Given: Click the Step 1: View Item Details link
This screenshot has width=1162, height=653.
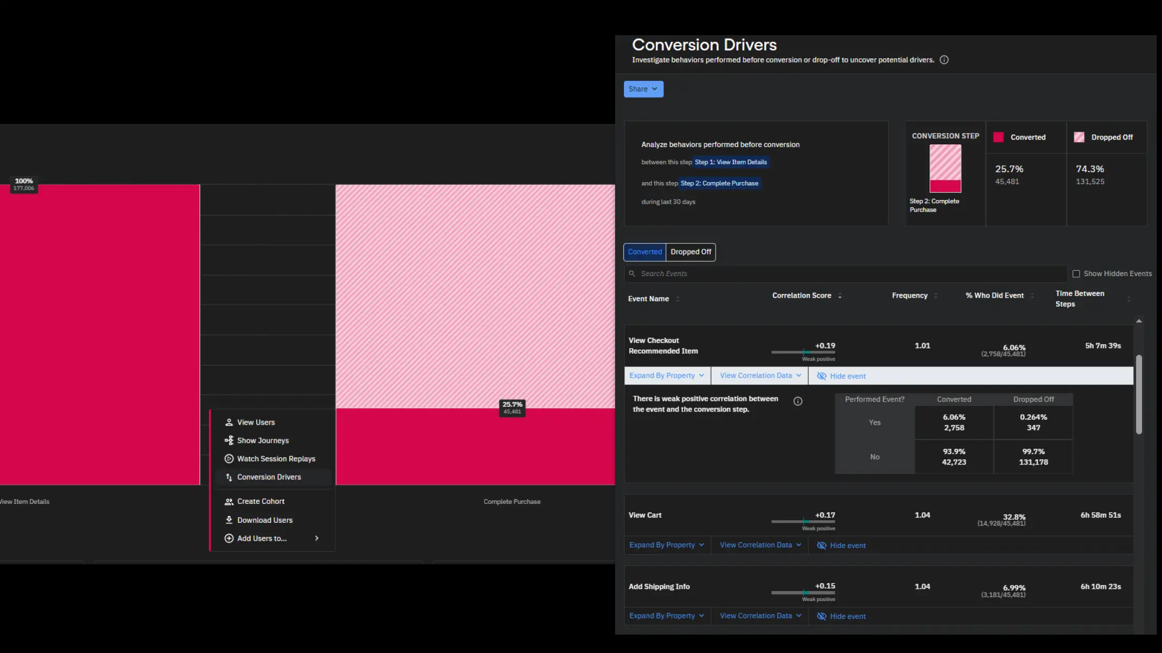Looking at the screenshot, I should coord(731,162).
